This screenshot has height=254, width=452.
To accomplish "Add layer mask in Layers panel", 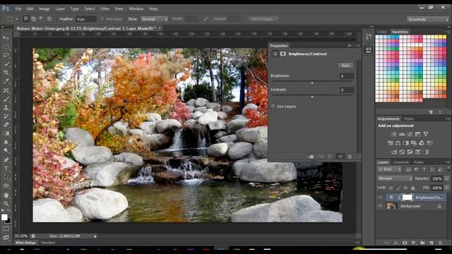I will tap(405, 243).
